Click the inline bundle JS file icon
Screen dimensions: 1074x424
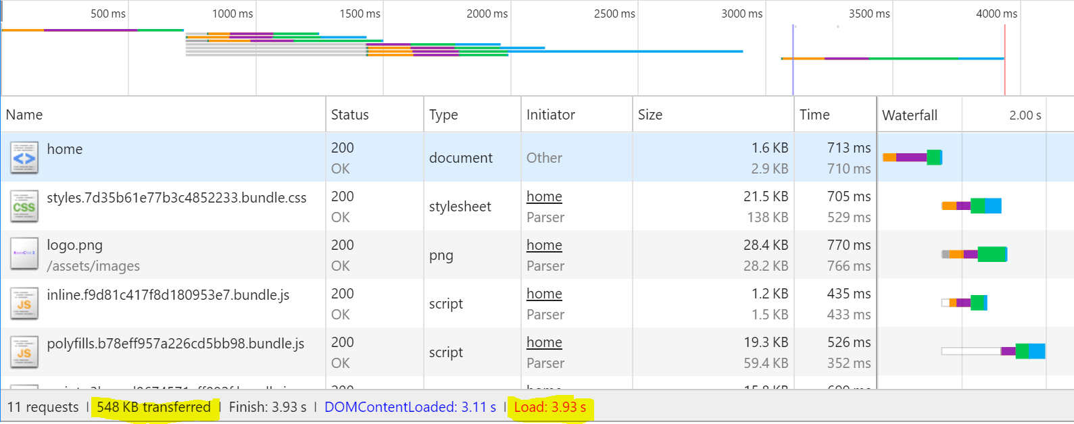point(24,304)
